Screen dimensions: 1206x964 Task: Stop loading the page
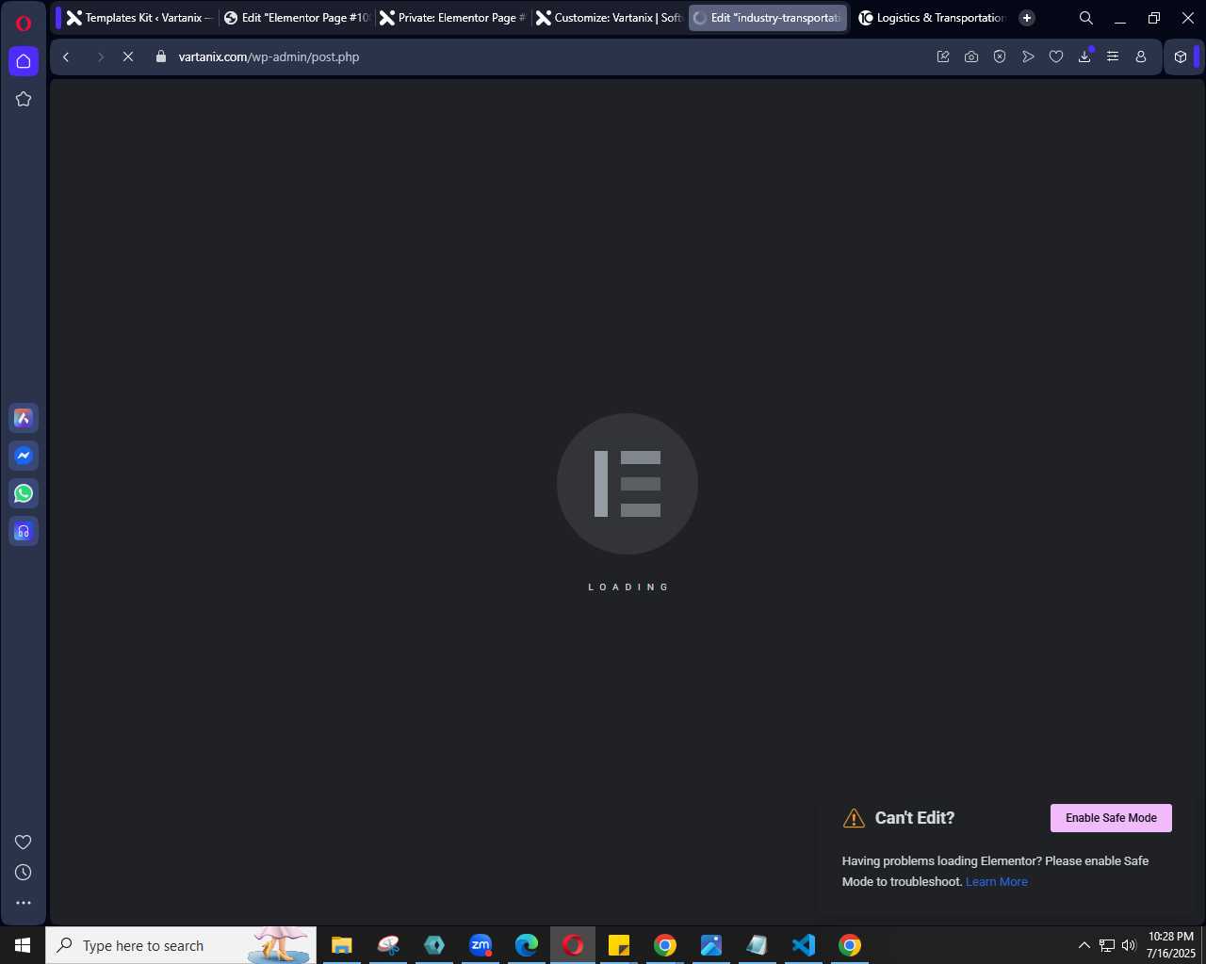[128, 56]
